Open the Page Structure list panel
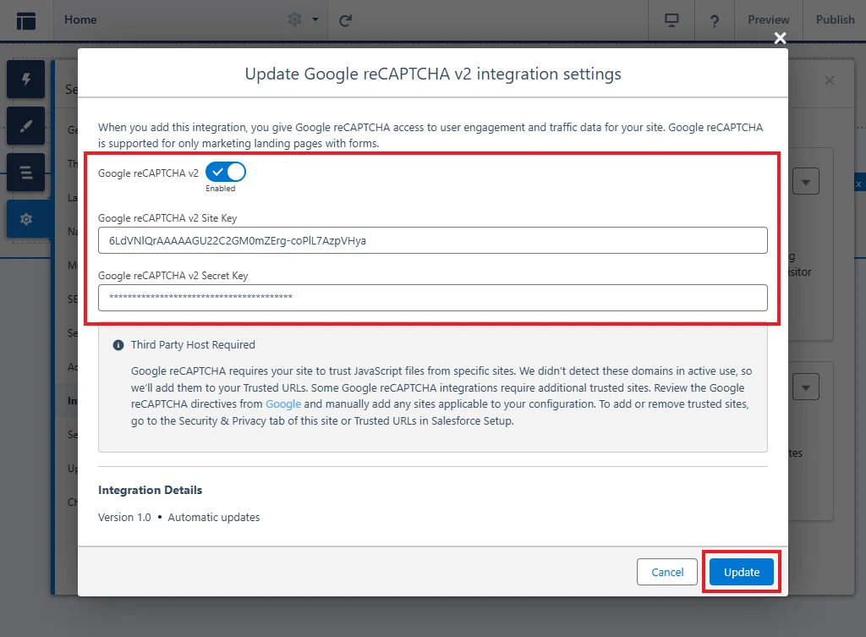866x637 pixels. click(x=26, y=173)
